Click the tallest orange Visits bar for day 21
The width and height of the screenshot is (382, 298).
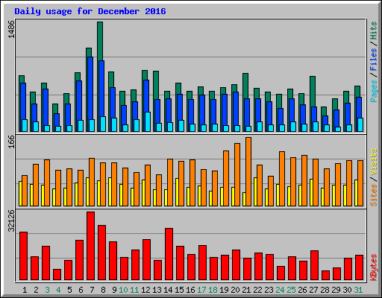coord(248,171)
